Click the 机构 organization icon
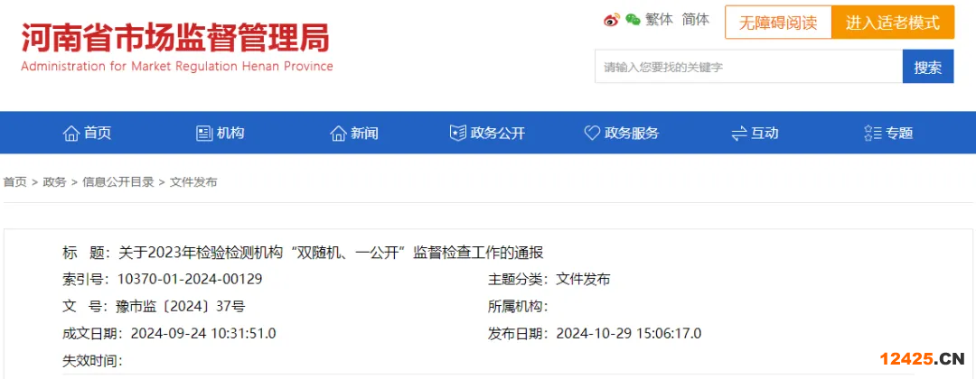Image resolution: width=976 pixels, height=379 pixels. (x=204, y=134)
